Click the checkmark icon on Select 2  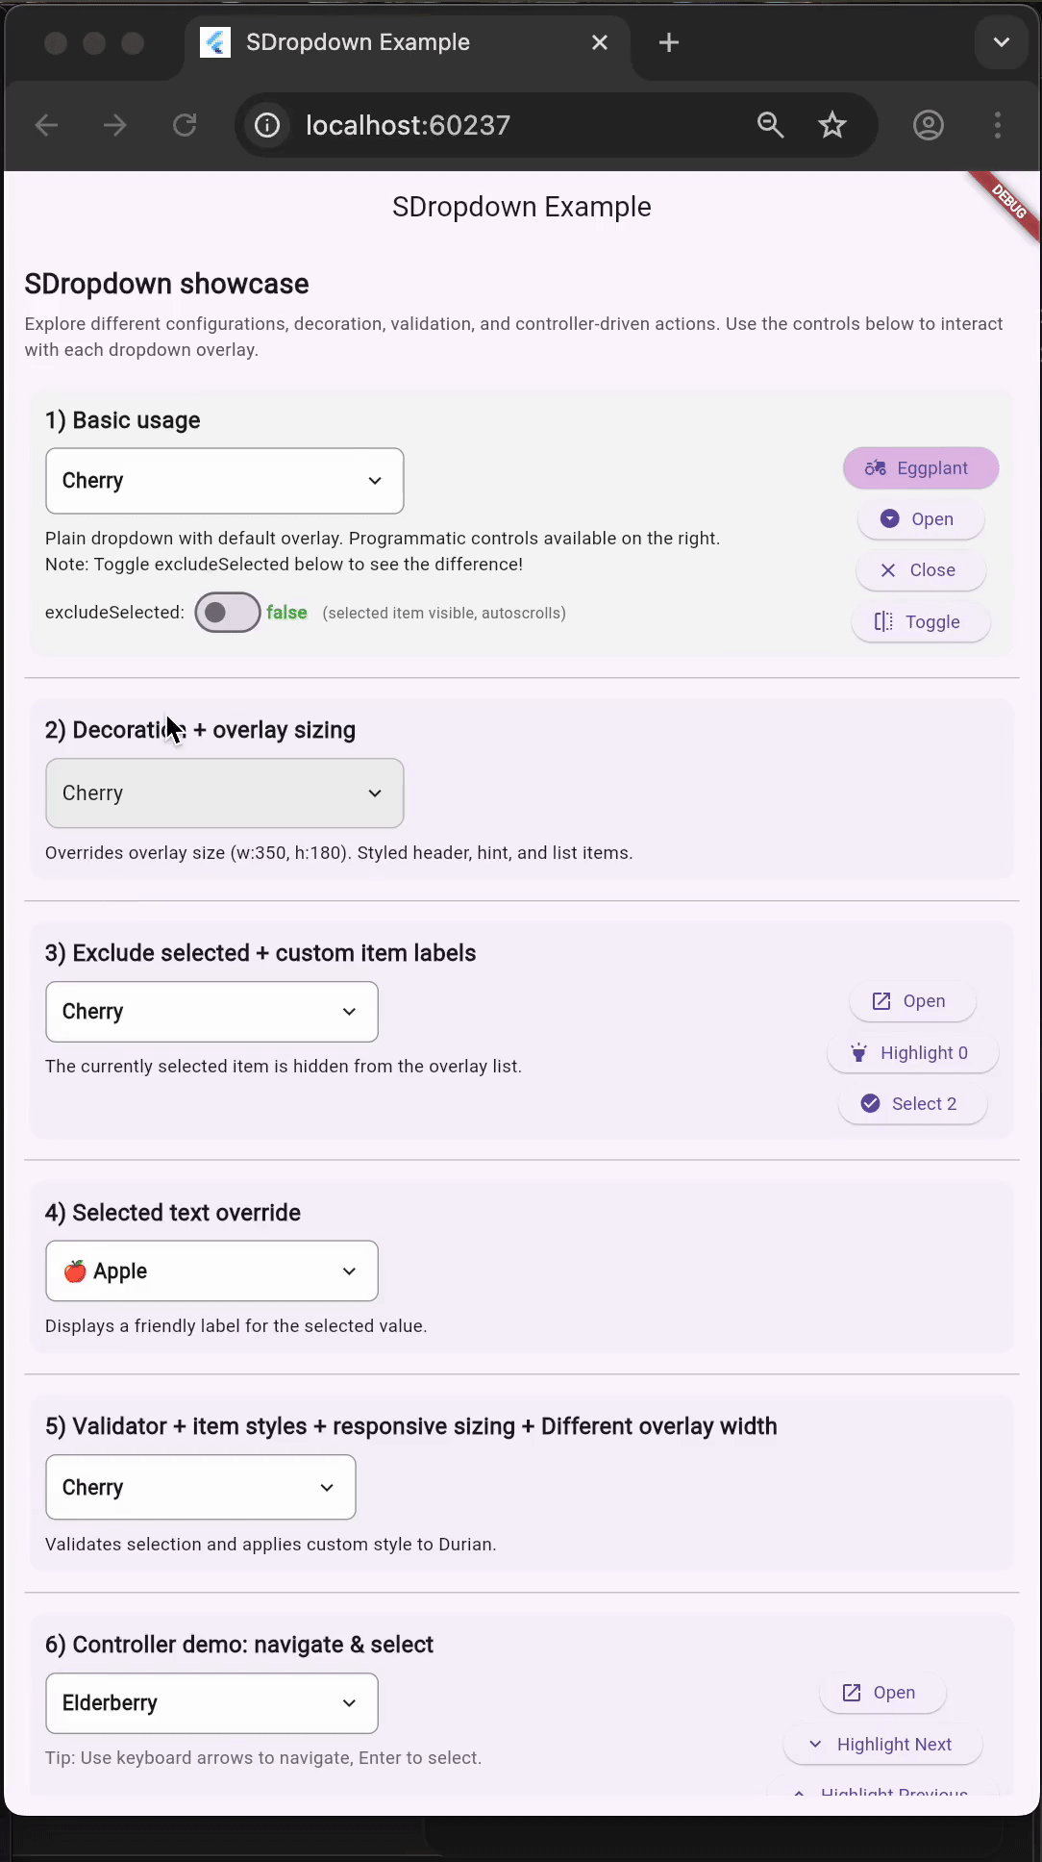pyautogui.click(x=870, y=1103)
